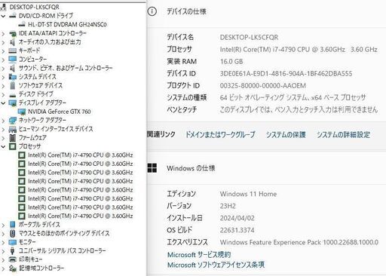Open Microsoft ソフトウェアライセンス条項 link
Image resolution: width=386 pixels, height=276 pixels.
point(216,265)
